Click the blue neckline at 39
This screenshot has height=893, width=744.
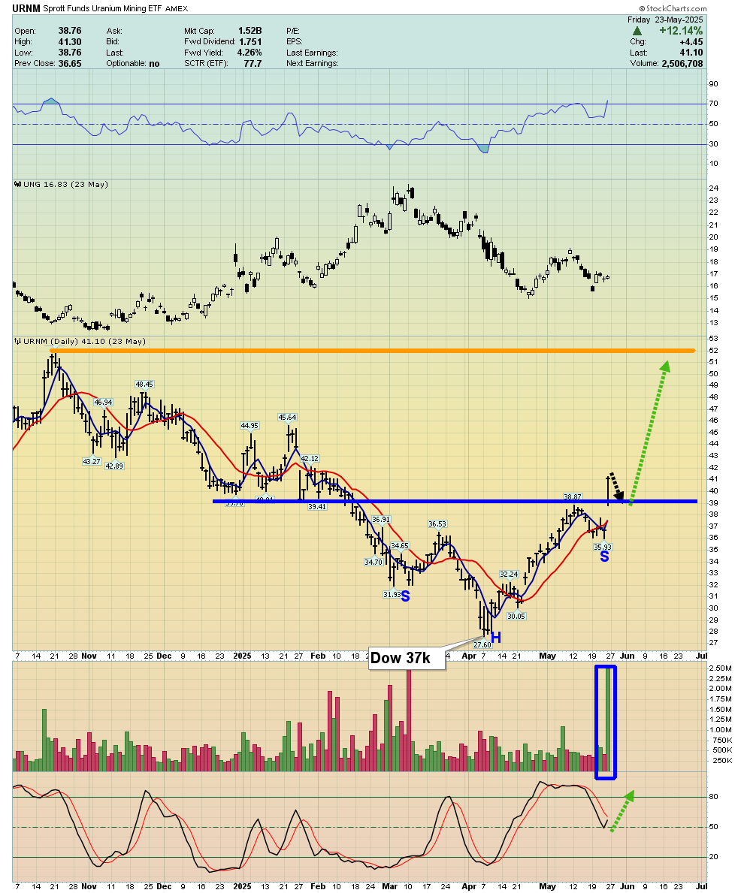(x=455, y=501)
